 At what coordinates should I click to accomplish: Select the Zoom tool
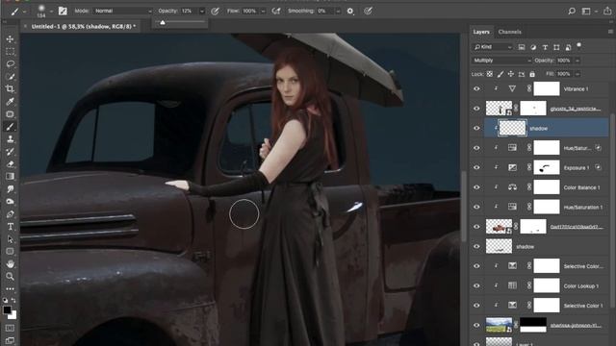point(11,277)
